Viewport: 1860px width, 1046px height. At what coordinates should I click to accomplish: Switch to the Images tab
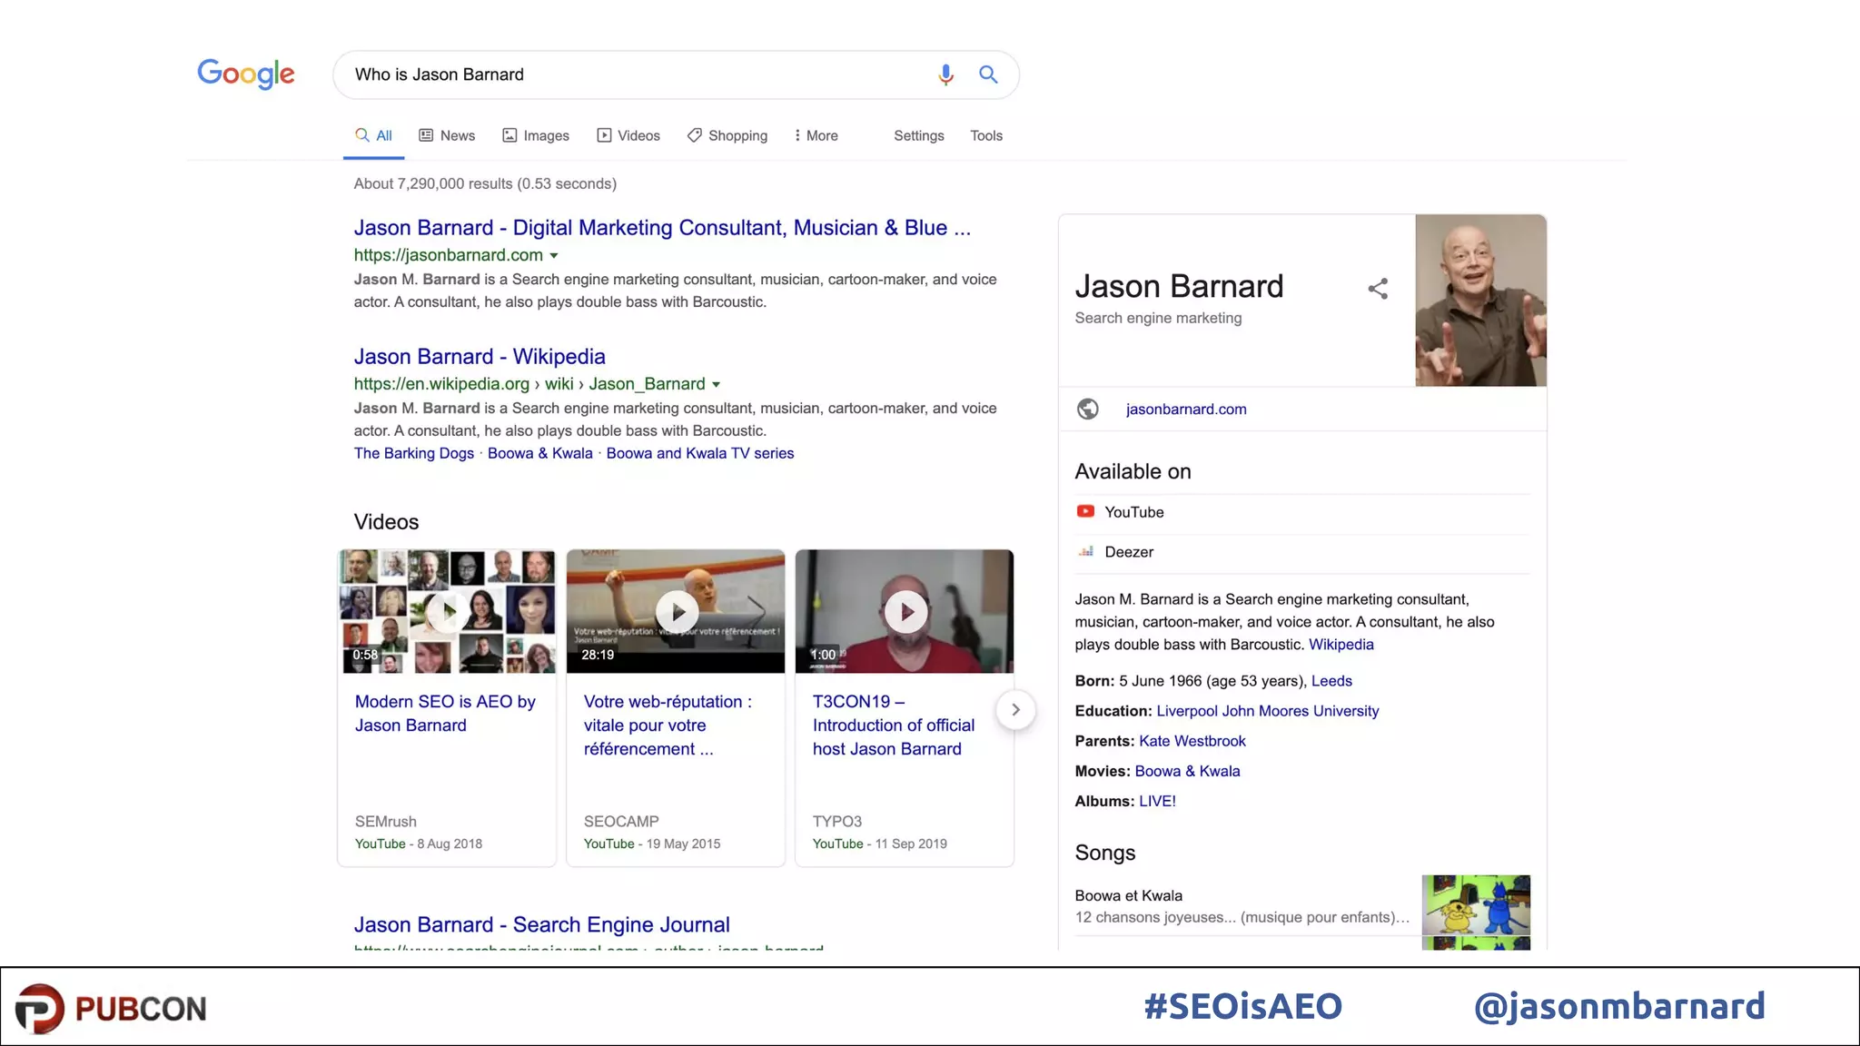pyautogui.click(x=536, y=135)
